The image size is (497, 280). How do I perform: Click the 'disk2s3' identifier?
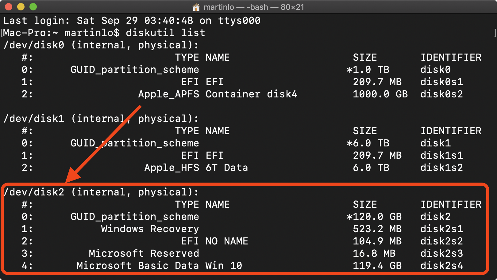click(441, 253)
